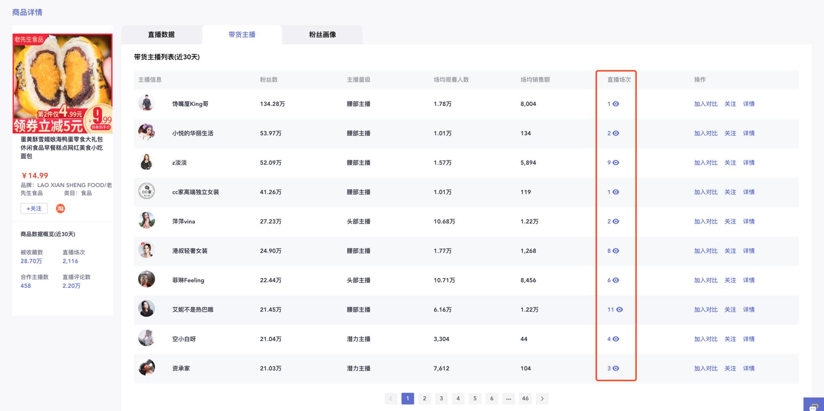This screenshot has width=824, height=411.
Task: Click eye icon in cc家高端独立女装 row
Action: pyautogui.click(x=616, y=192)
